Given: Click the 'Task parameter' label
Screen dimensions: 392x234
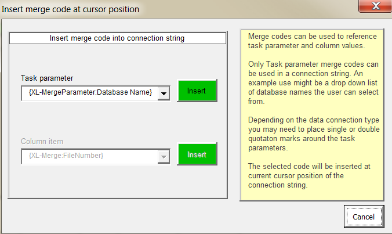Looking at the screenshot, I should [x=47, y=78].
